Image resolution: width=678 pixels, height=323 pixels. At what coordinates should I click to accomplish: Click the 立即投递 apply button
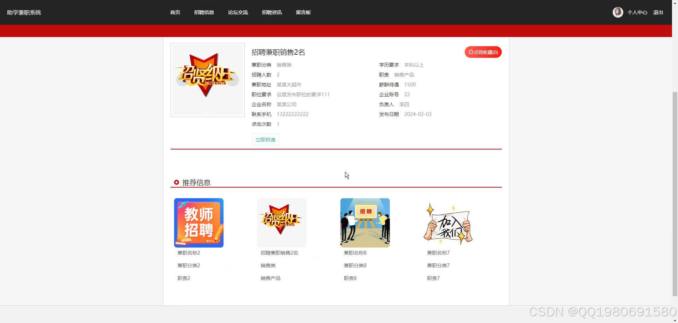(x=265, y=139)
